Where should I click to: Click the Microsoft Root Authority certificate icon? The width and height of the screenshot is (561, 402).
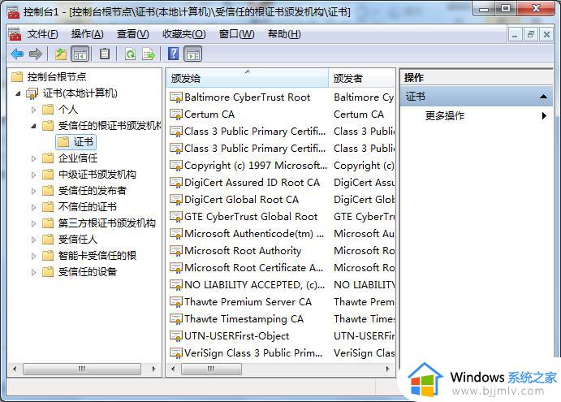tap(176, 251)
